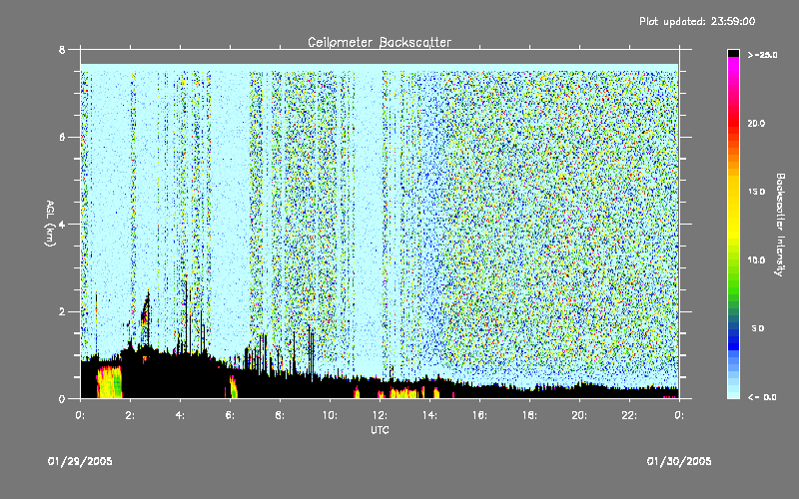Click the large yellow-green backscatter patch near 1: UTC
Image resolution: width=799 pixels, height=499 pixels.
tap(110, 382)
